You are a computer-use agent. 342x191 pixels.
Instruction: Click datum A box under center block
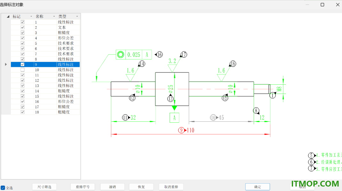pyautogui.click(x=174, y=118)
